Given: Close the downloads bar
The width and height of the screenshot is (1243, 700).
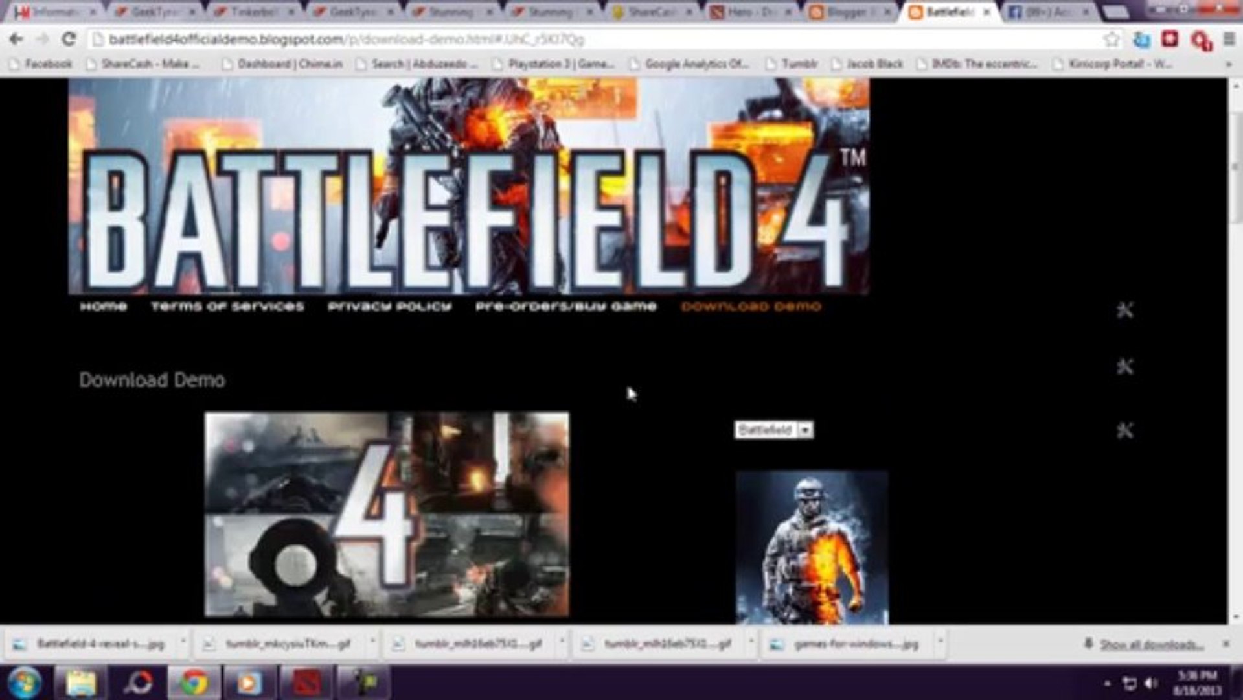Looking at the screenshot, I should pyautogui.click(x=1226, y=644).
